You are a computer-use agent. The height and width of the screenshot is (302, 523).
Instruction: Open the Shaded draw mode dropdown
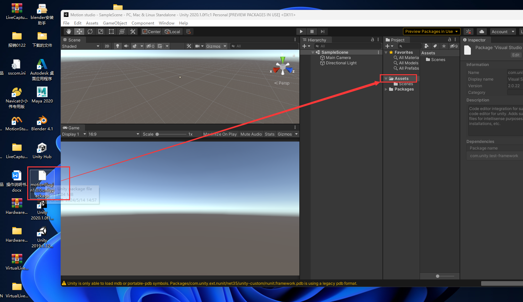81,46
